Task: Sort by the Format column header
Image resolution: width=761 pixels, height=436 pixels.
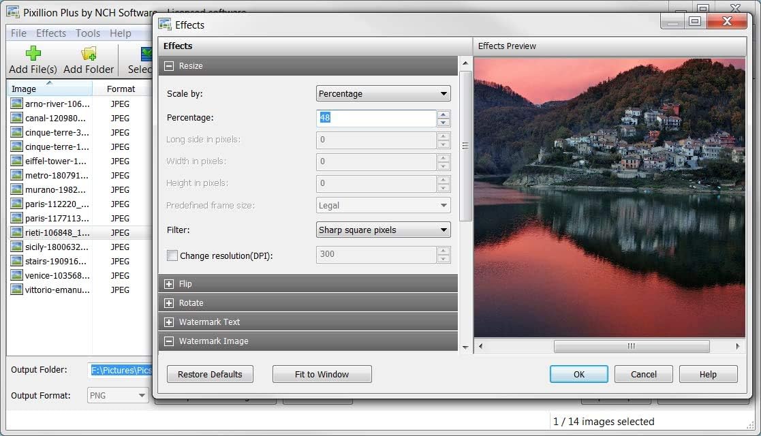Action: coord(121,89)
